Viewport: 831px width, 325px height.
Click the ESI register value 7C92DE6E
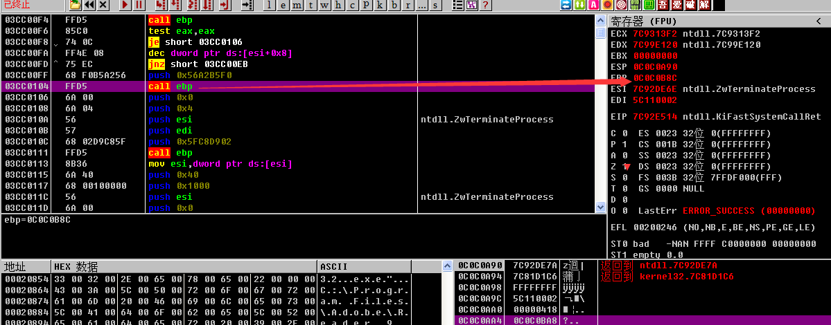coord(656,89)
